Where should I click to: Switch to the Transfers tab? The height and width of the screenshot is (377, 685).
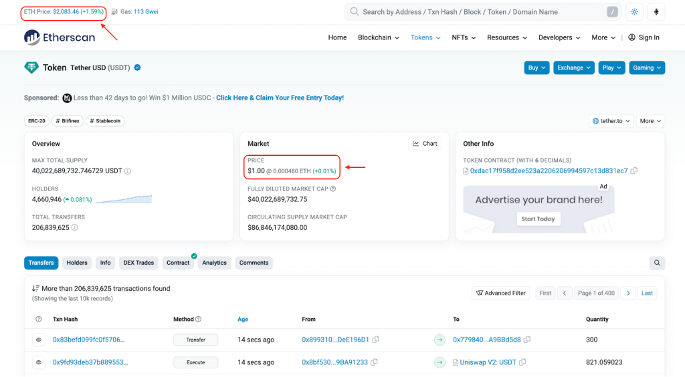(41, 263)
